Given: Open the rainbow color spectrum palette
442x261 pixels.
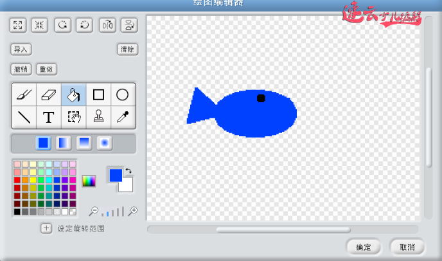Looking at the screenshot, I should tap(89, 181).
